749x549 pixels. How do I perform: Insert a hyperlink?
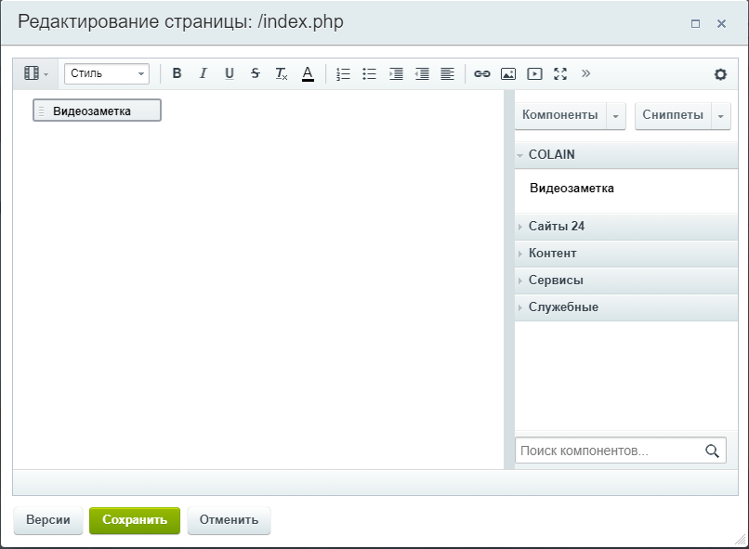tap(481, 74)
